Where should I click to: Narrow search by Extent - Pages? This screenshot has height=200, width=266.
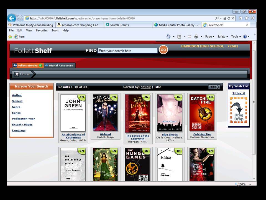pyautogui.click(x=22, y=124)
